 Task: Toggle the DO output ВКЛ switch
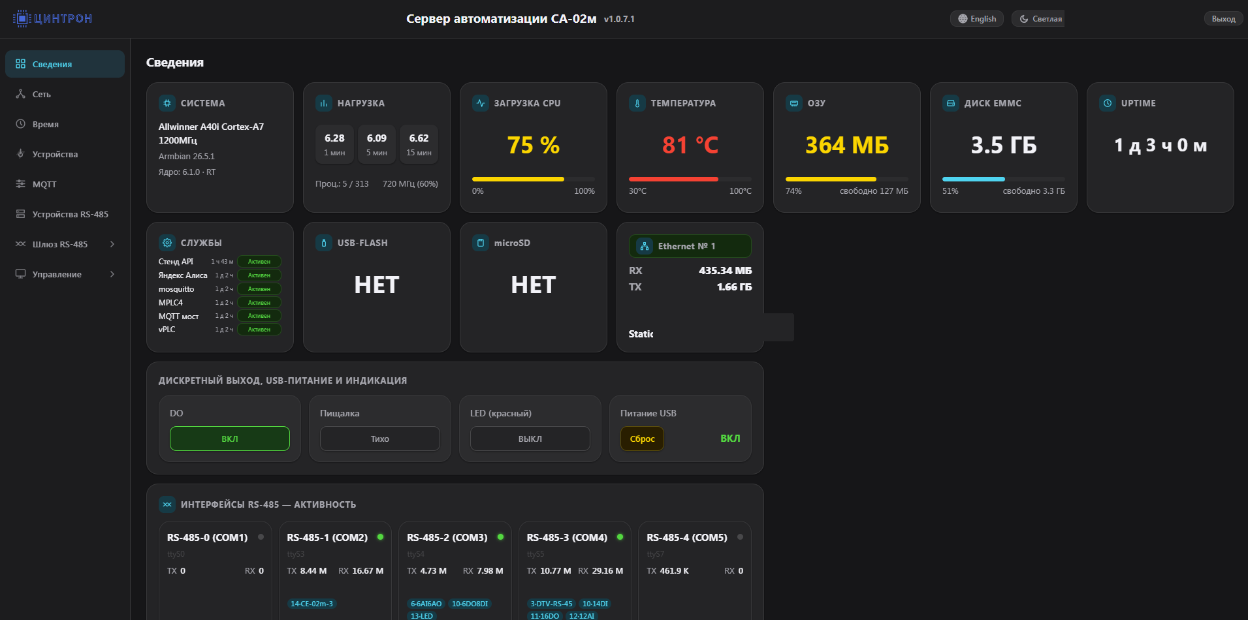coord(230,439)
